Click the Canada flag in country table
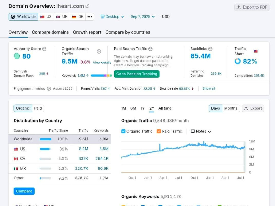 [x=16, y=159]
